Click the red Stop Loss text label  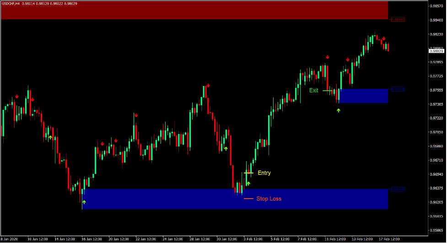[x=269, y=199]
